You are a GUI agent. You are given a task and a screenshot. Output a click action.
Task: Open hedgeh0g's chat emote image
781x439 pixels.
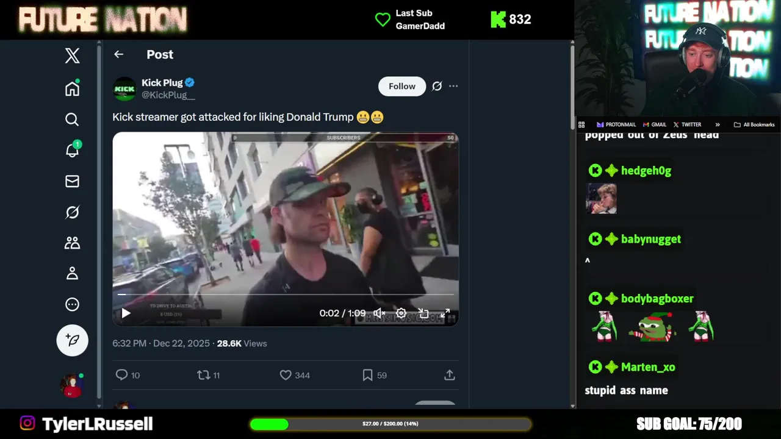(601, 199)
